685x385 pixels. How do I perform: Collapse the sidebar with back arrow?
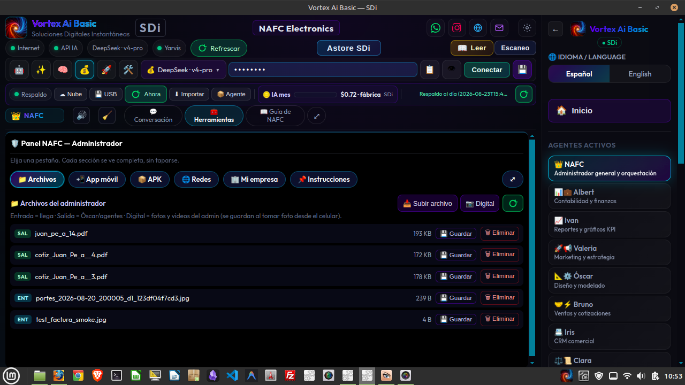(555, 29)
